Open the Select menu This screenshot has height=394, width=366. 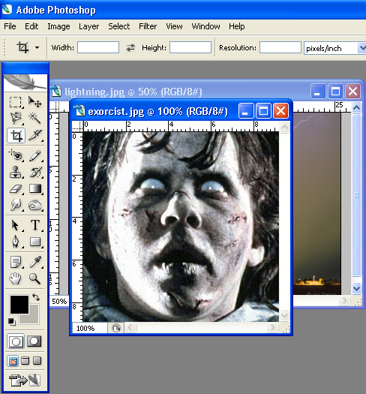pyautogui.click(x=119, y=26)
